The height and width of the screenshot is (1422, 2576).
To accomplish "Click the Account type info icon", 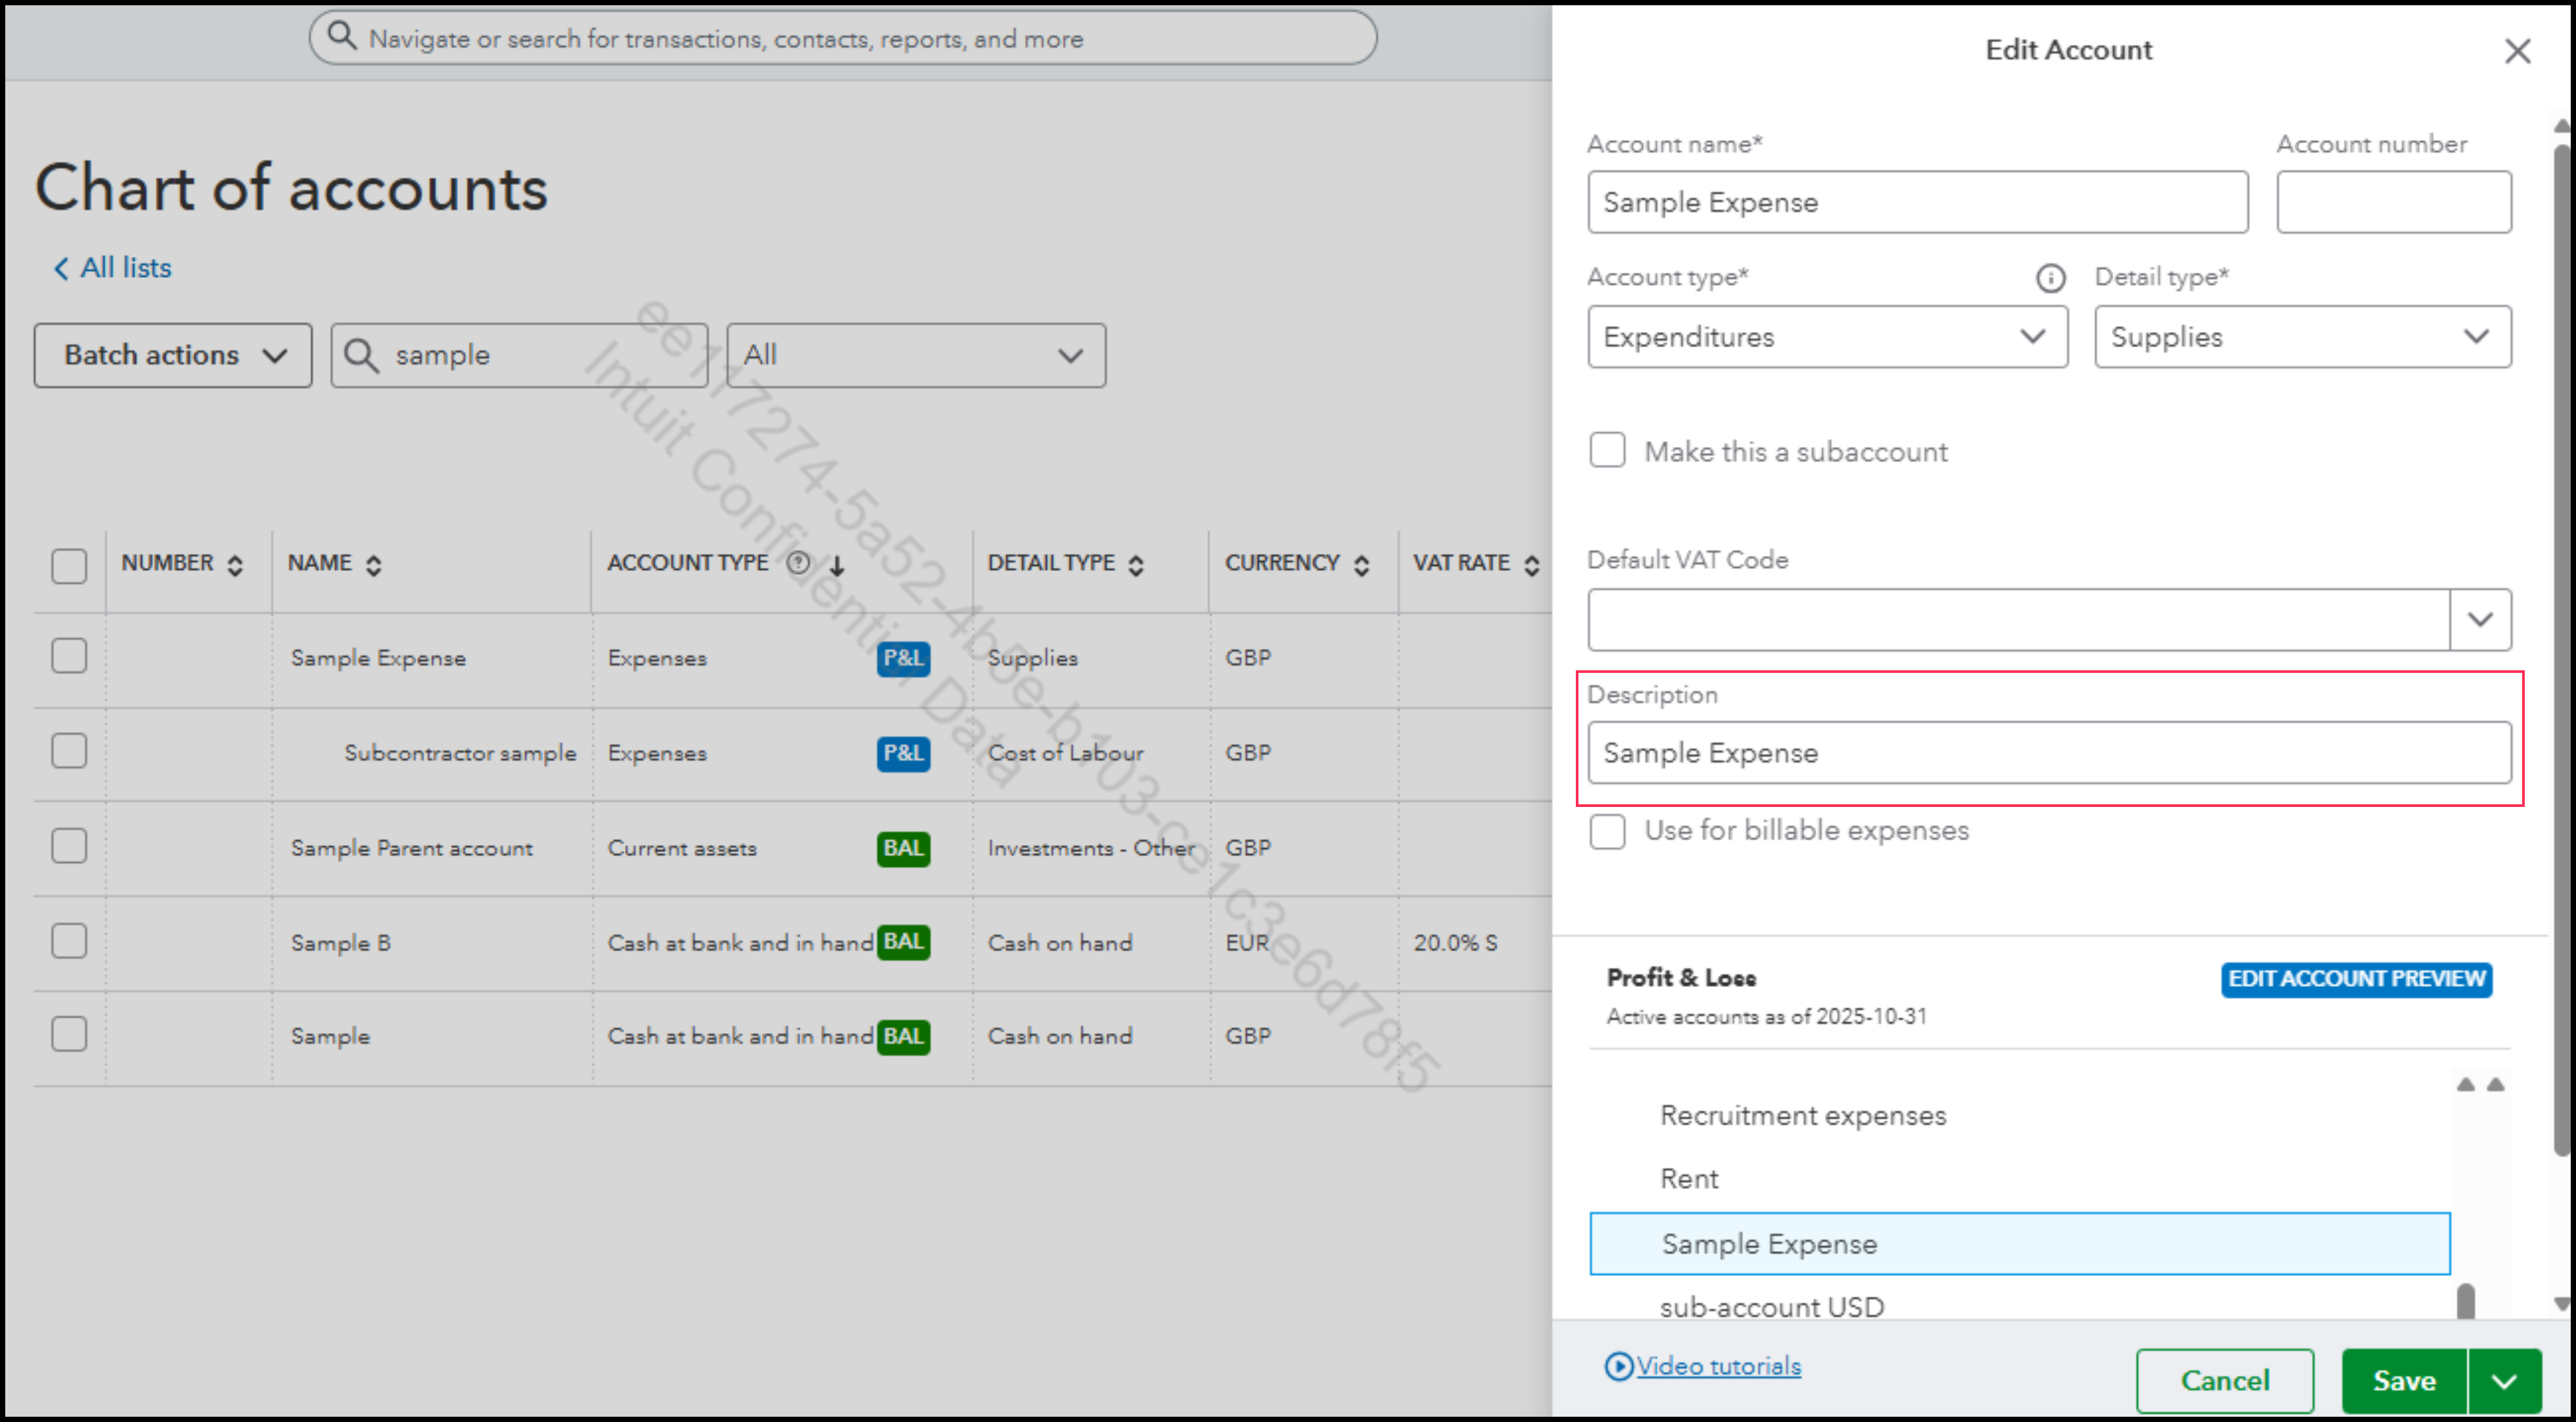I will coord(2050,278).
